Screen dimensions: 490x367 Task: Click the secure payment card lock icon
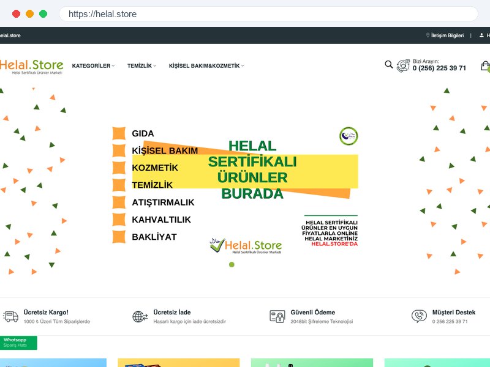pyautogui.click(x=277, y=316)
